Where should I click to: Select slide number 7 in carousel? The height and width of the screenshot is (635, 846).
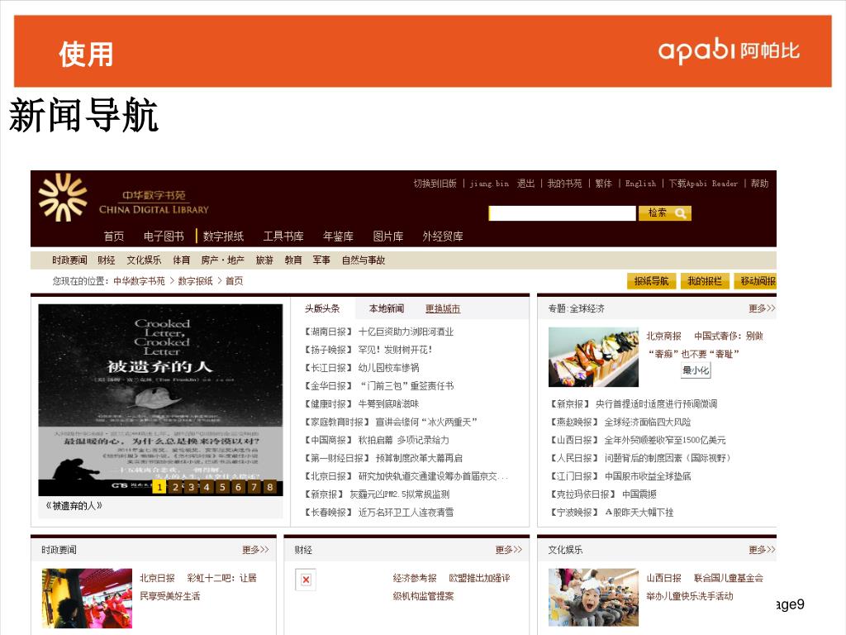click(254, 487)
